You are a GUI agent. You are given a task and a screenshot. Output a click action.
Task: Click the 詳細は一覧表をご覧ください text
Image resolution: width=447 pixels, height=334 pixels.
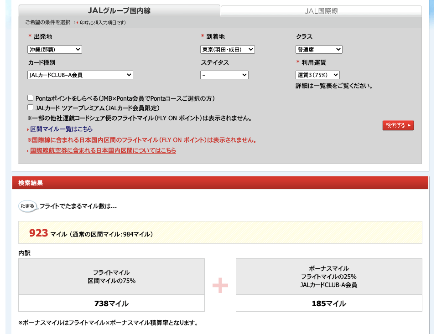pos(334,86)
